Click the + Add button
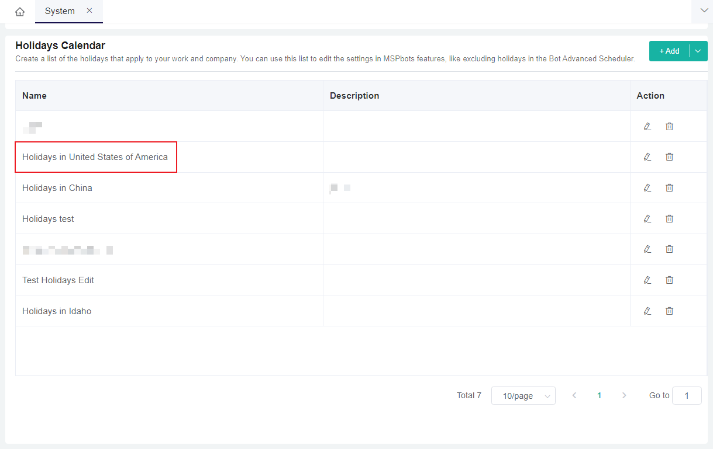This screenshot has height=449, width=713. [669, 51]
